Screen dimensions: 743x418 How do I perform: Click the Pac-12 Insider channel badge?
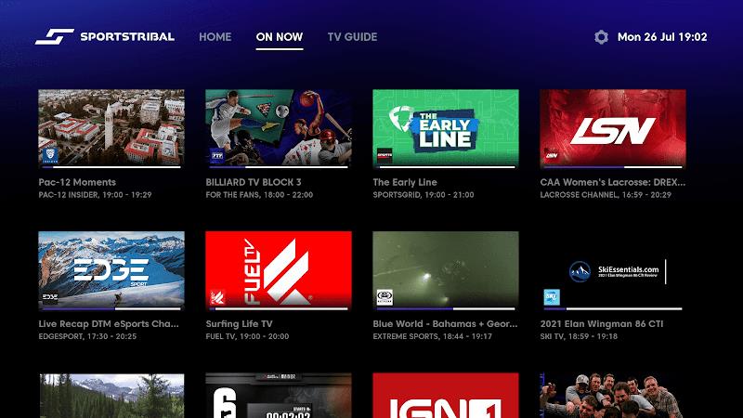point(50,155)
